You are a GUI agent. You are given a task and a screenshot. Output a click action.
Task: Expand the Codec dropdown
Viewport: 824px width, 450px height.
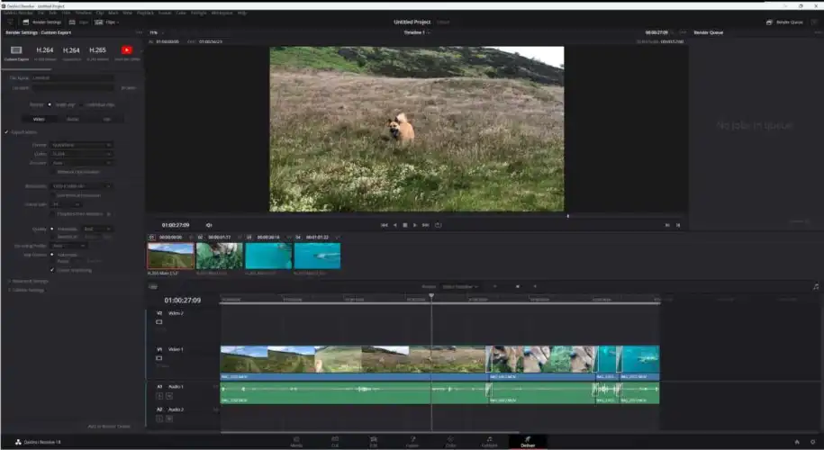(x=82, y=154)
